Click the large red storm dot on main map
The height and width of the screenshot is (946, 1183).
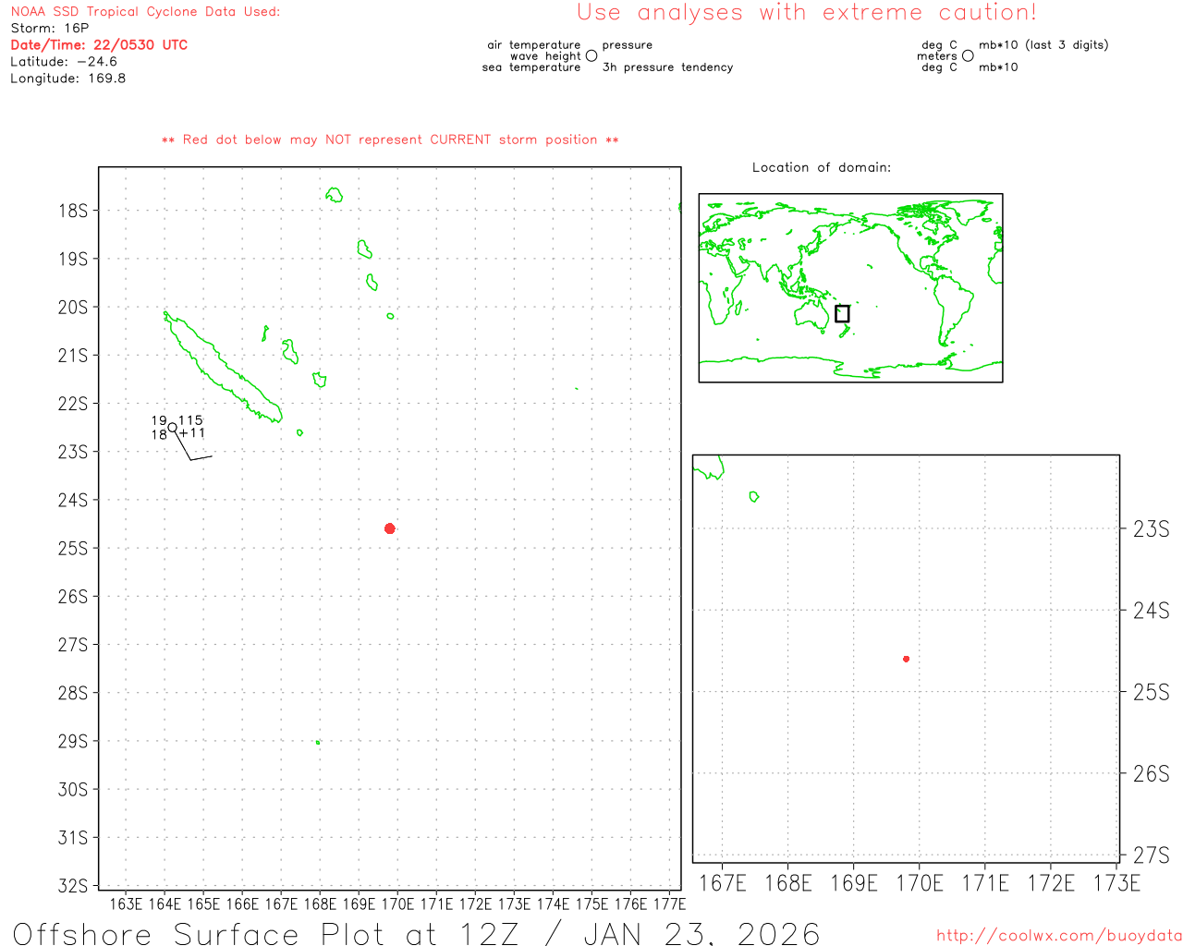pyautogui.click(x=390, y=528)
